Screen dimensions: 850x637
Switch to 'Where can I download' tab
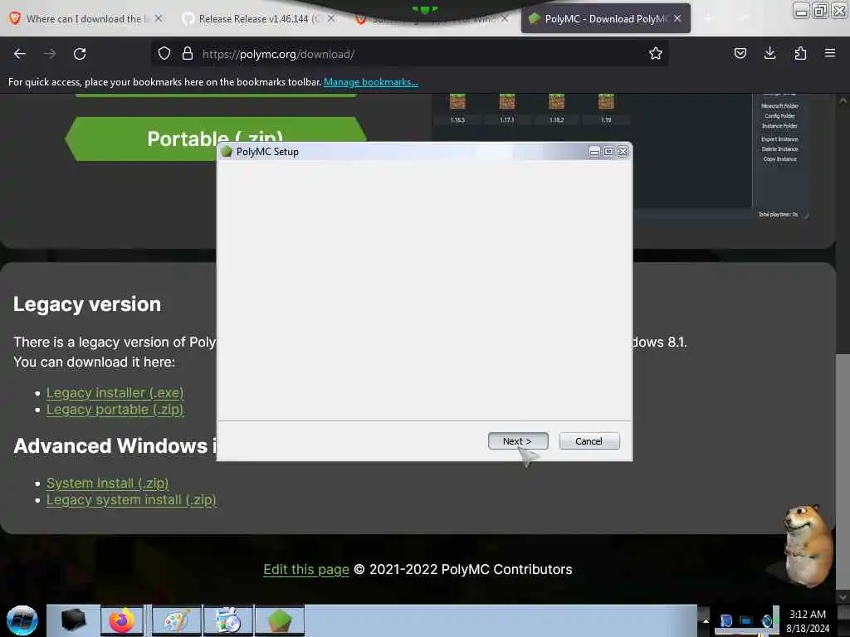[x=84, y=19]
